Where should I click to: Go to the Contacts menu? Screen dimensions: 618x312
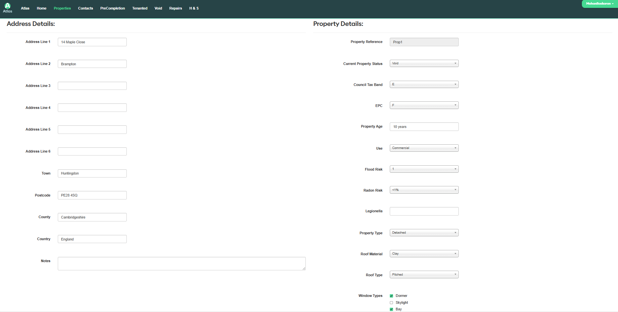click(x=85, y=9)
